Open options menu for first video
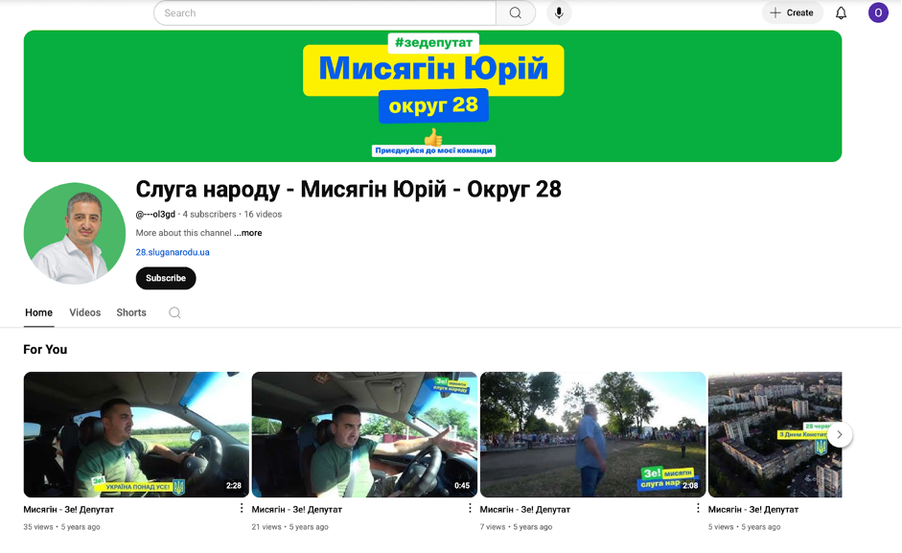 (242, 509)
